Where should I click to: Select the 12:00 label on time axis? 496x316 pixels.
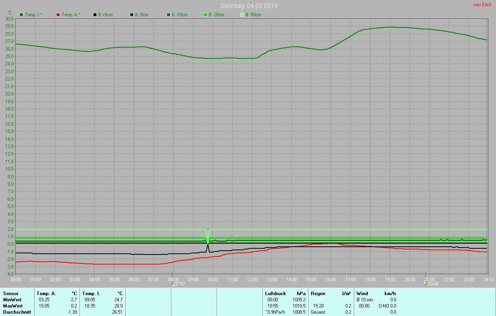tap(252, 279)
